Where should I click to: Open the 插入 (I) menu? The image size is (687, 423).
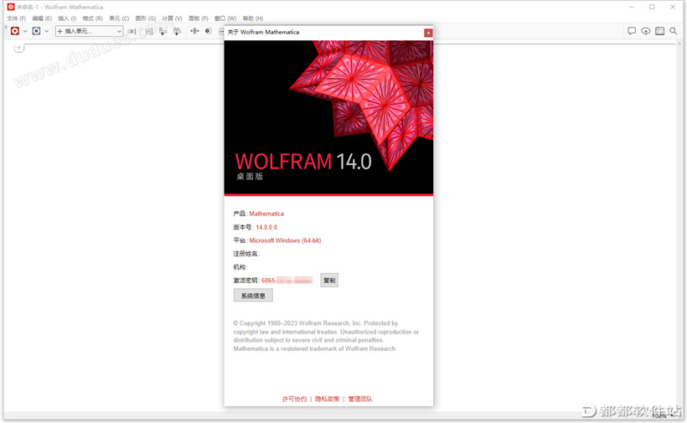click(x=67, y=18)
